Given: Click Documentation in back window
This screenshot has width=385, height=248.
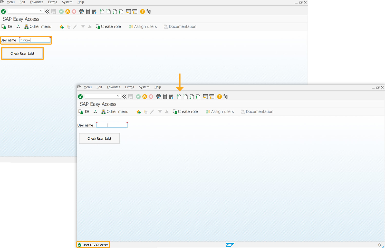Looking at the screenshot, I should pos(180,27).
